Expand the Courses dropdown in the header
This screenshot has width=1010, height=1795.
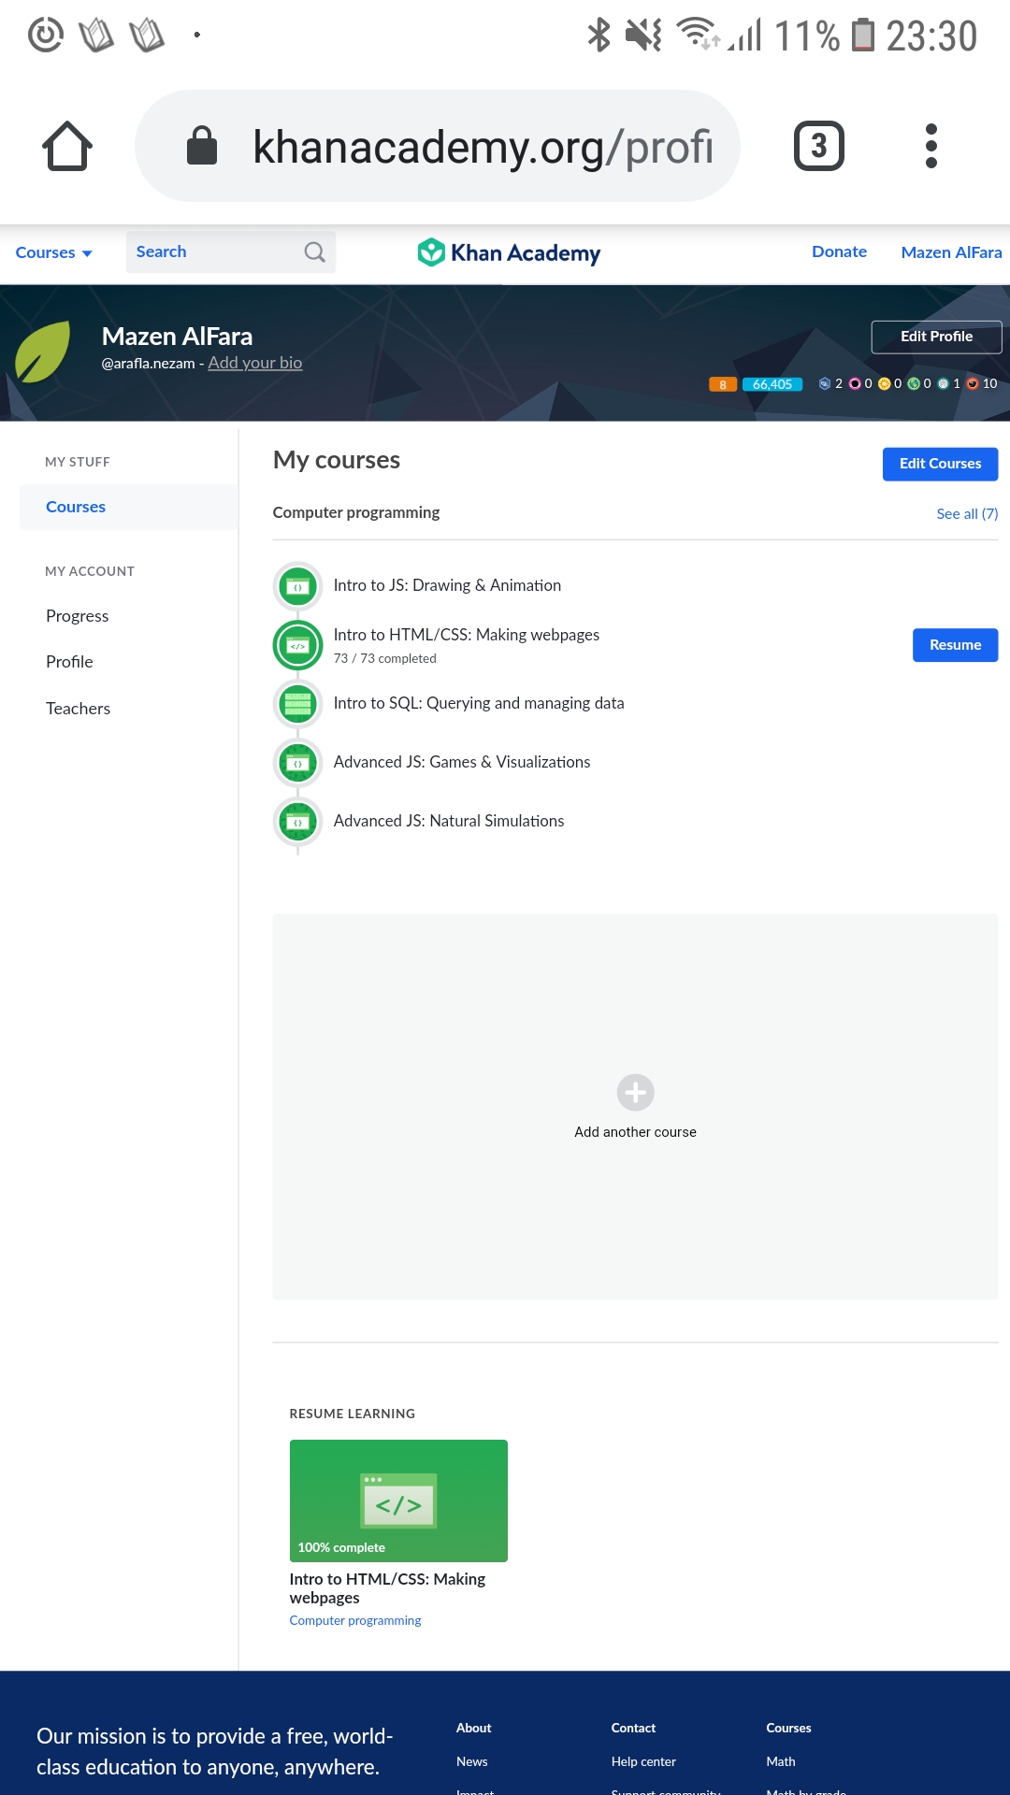54,252
